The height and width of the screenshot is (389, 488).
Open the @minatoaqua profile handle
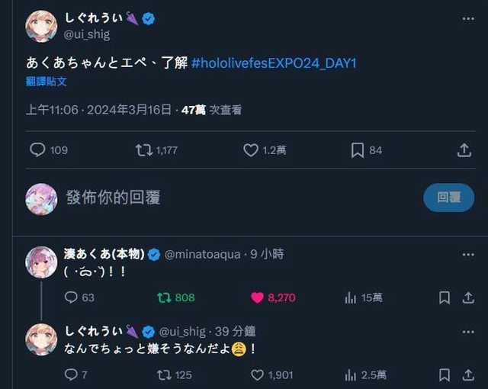(x=201, y=254)
